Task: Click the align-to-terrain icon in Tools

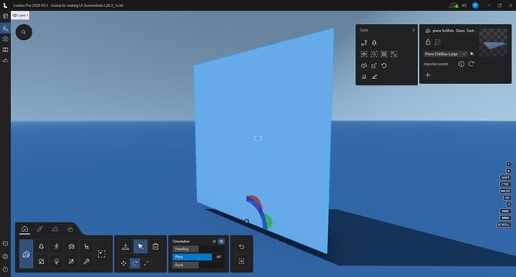Action: click(374, 77)
